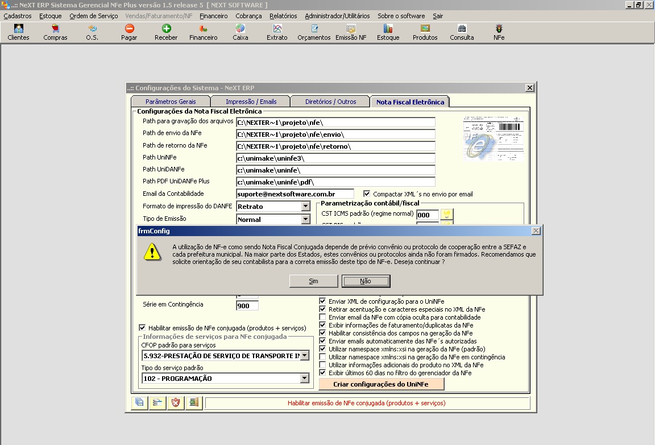655x445 pixels.
Task: Click the NFe icon at toolbar's right end
Action: click(x=499, y=31)
